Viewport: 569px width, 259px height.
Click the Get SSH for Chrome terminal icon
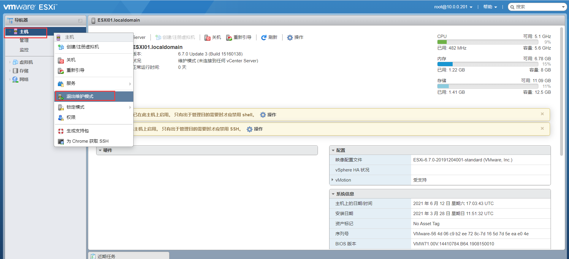click(x=61, y=142)
